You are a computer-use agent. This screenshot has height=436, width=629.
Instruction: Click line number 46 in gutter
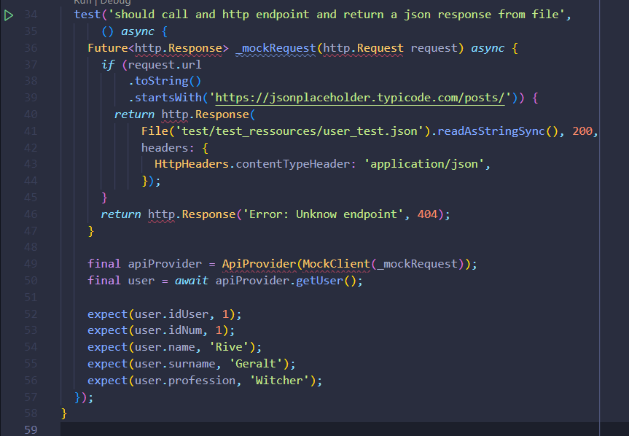[31, 214]
